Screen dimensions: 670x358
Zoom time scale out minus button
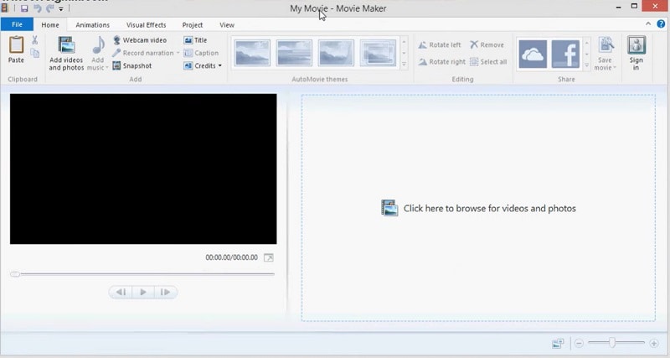point(579,343)
